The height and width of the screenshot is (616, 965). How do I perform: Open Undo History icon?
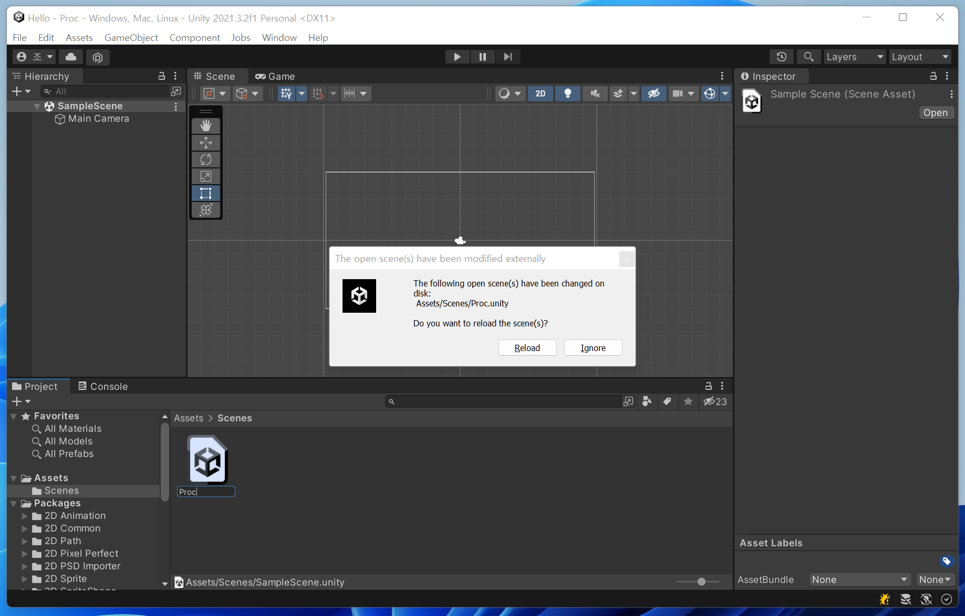782,57
